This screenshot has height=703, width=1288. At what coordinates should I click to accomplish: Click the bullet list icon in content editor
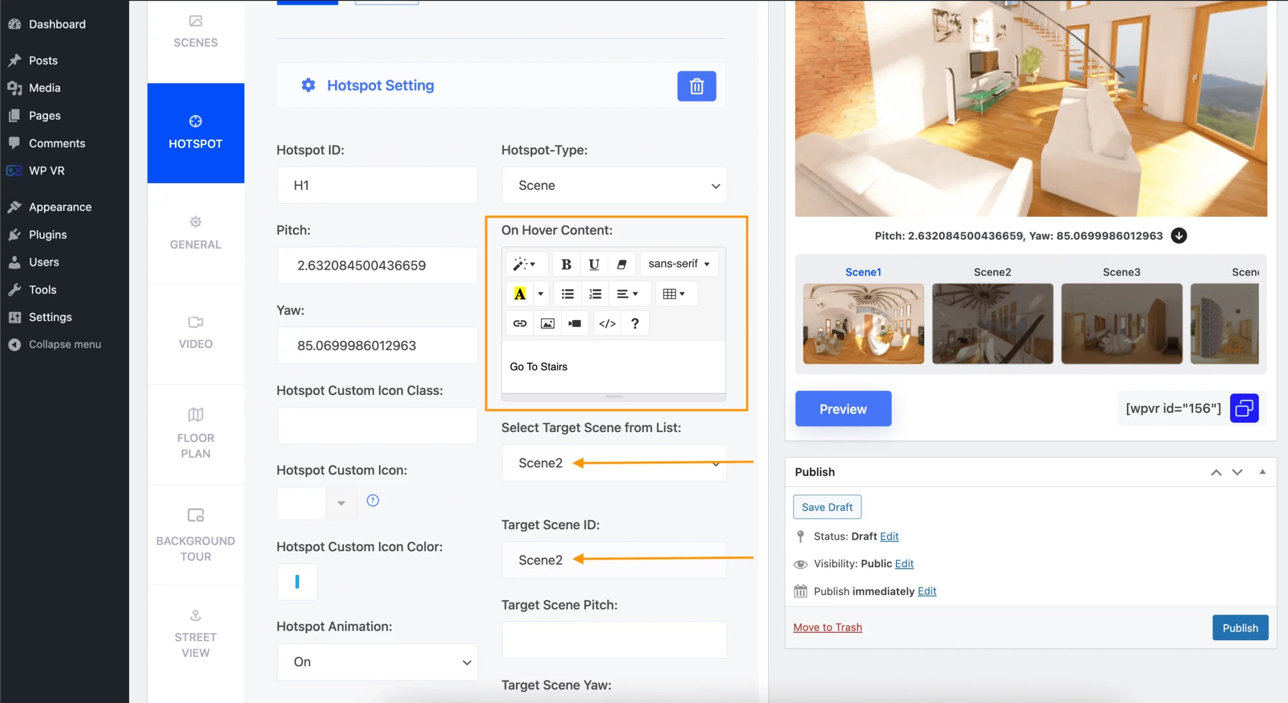pyautogui.click(x=567, y=292)
